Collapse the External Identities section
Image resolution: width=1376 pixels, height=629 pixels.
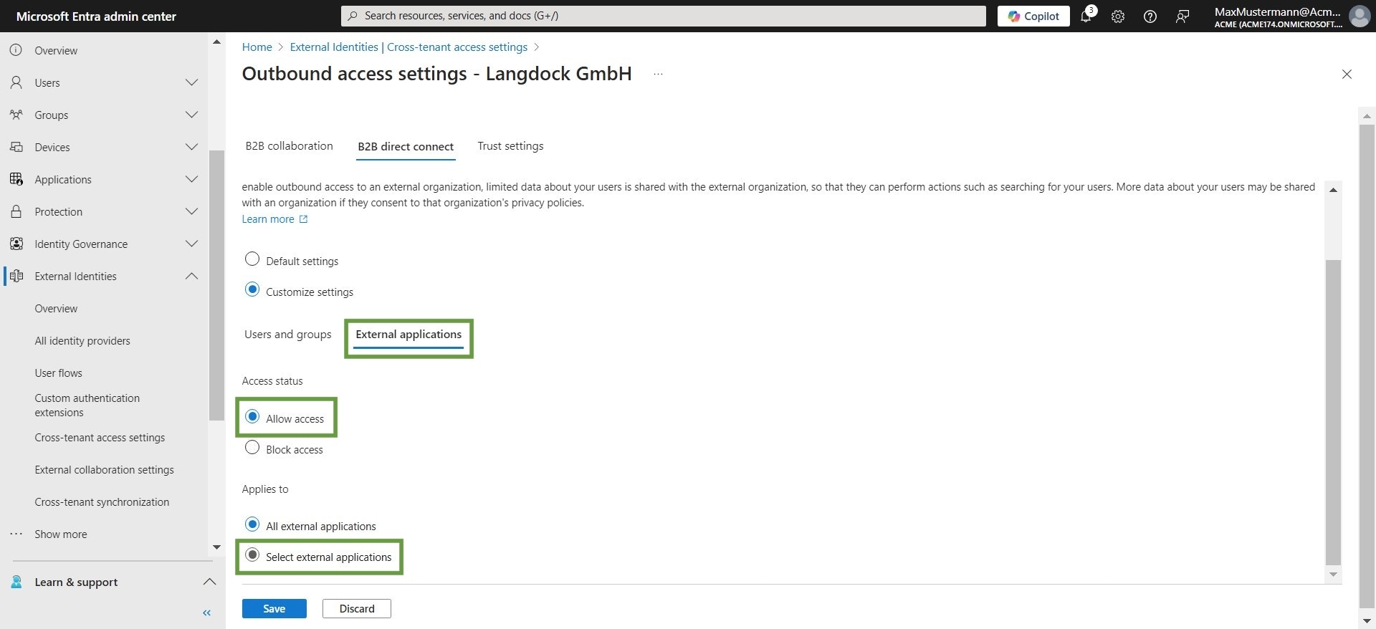pos(191,276)
